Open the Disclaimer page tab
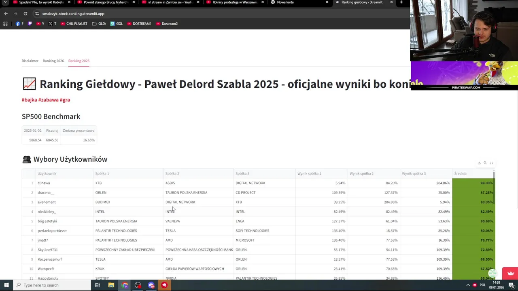 click(30, 61)
